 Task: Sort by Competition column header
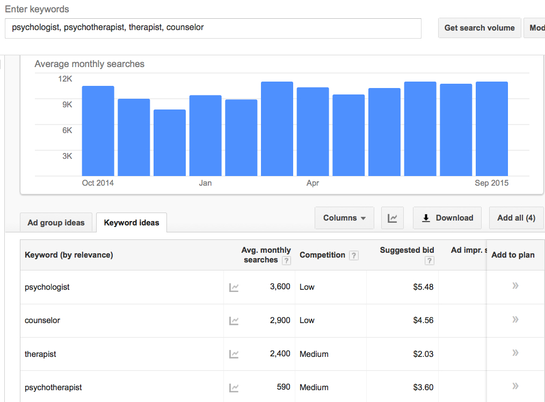click(x=322, y=255)
